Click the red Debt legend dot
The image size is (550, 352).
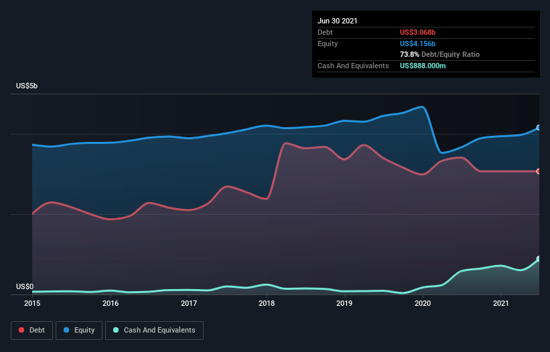pos(21,330)
